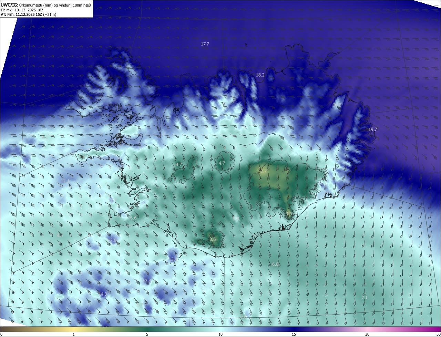Click the 12.1 value on the map
Viewport: 441px width, 337px height.
coord(65,181)
